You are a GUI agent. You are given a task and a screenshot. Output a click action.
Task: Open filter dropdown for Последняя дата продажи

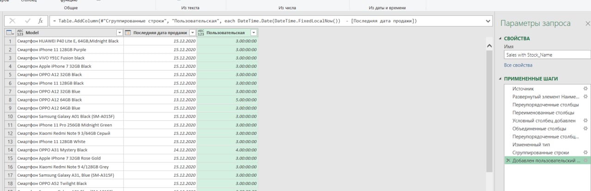[x=192, y=33]
